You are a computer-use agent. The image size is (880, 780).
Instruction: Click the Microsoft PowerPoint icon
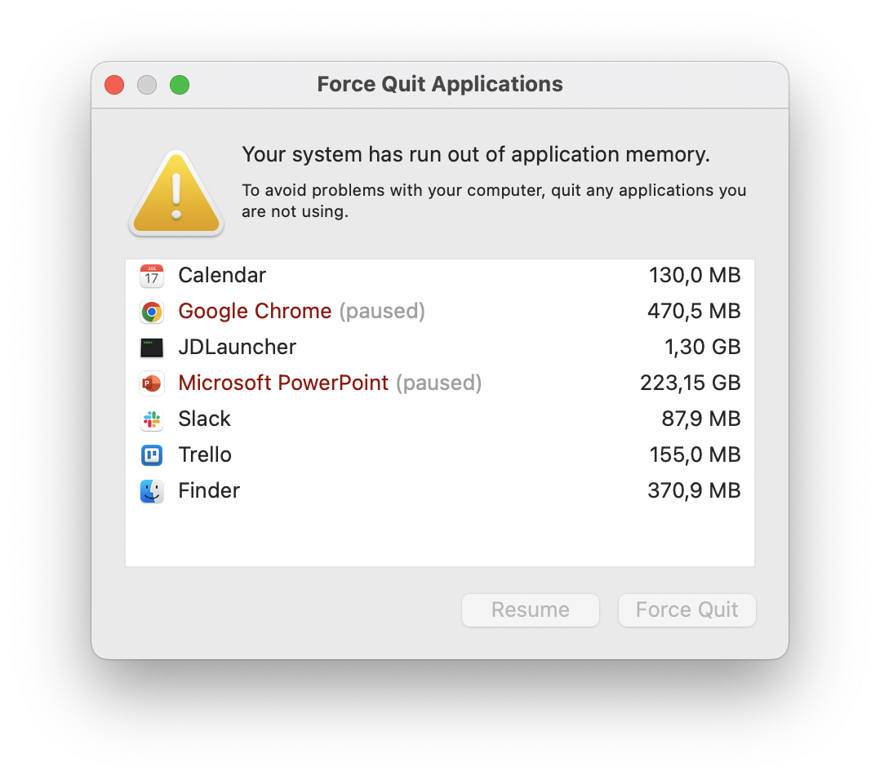coord(152,383)
